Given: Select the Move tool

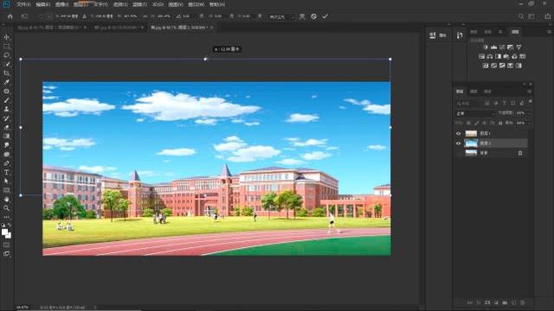Looking at the screenshot, I should click(x=6, y=37).
